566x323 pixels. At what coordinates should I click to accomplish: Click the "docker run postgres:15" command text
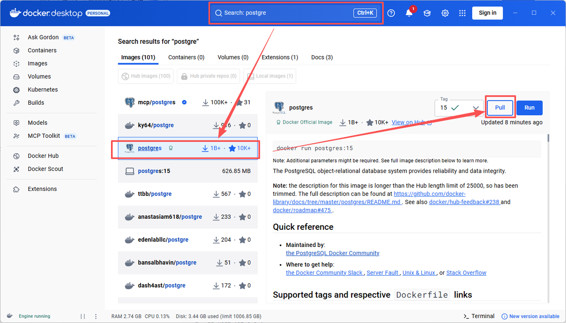point(314,148)
